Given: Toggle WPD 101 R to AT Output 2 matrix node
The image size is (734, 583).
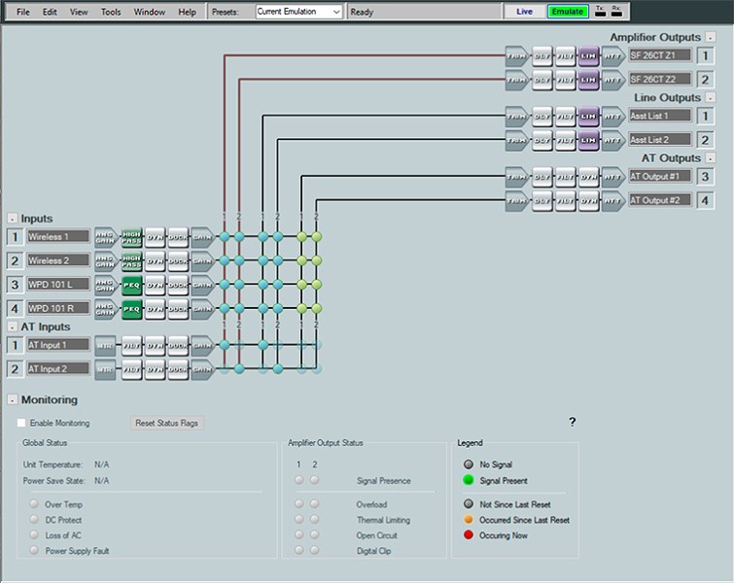Looking at the screenshot, I should 316,310.
